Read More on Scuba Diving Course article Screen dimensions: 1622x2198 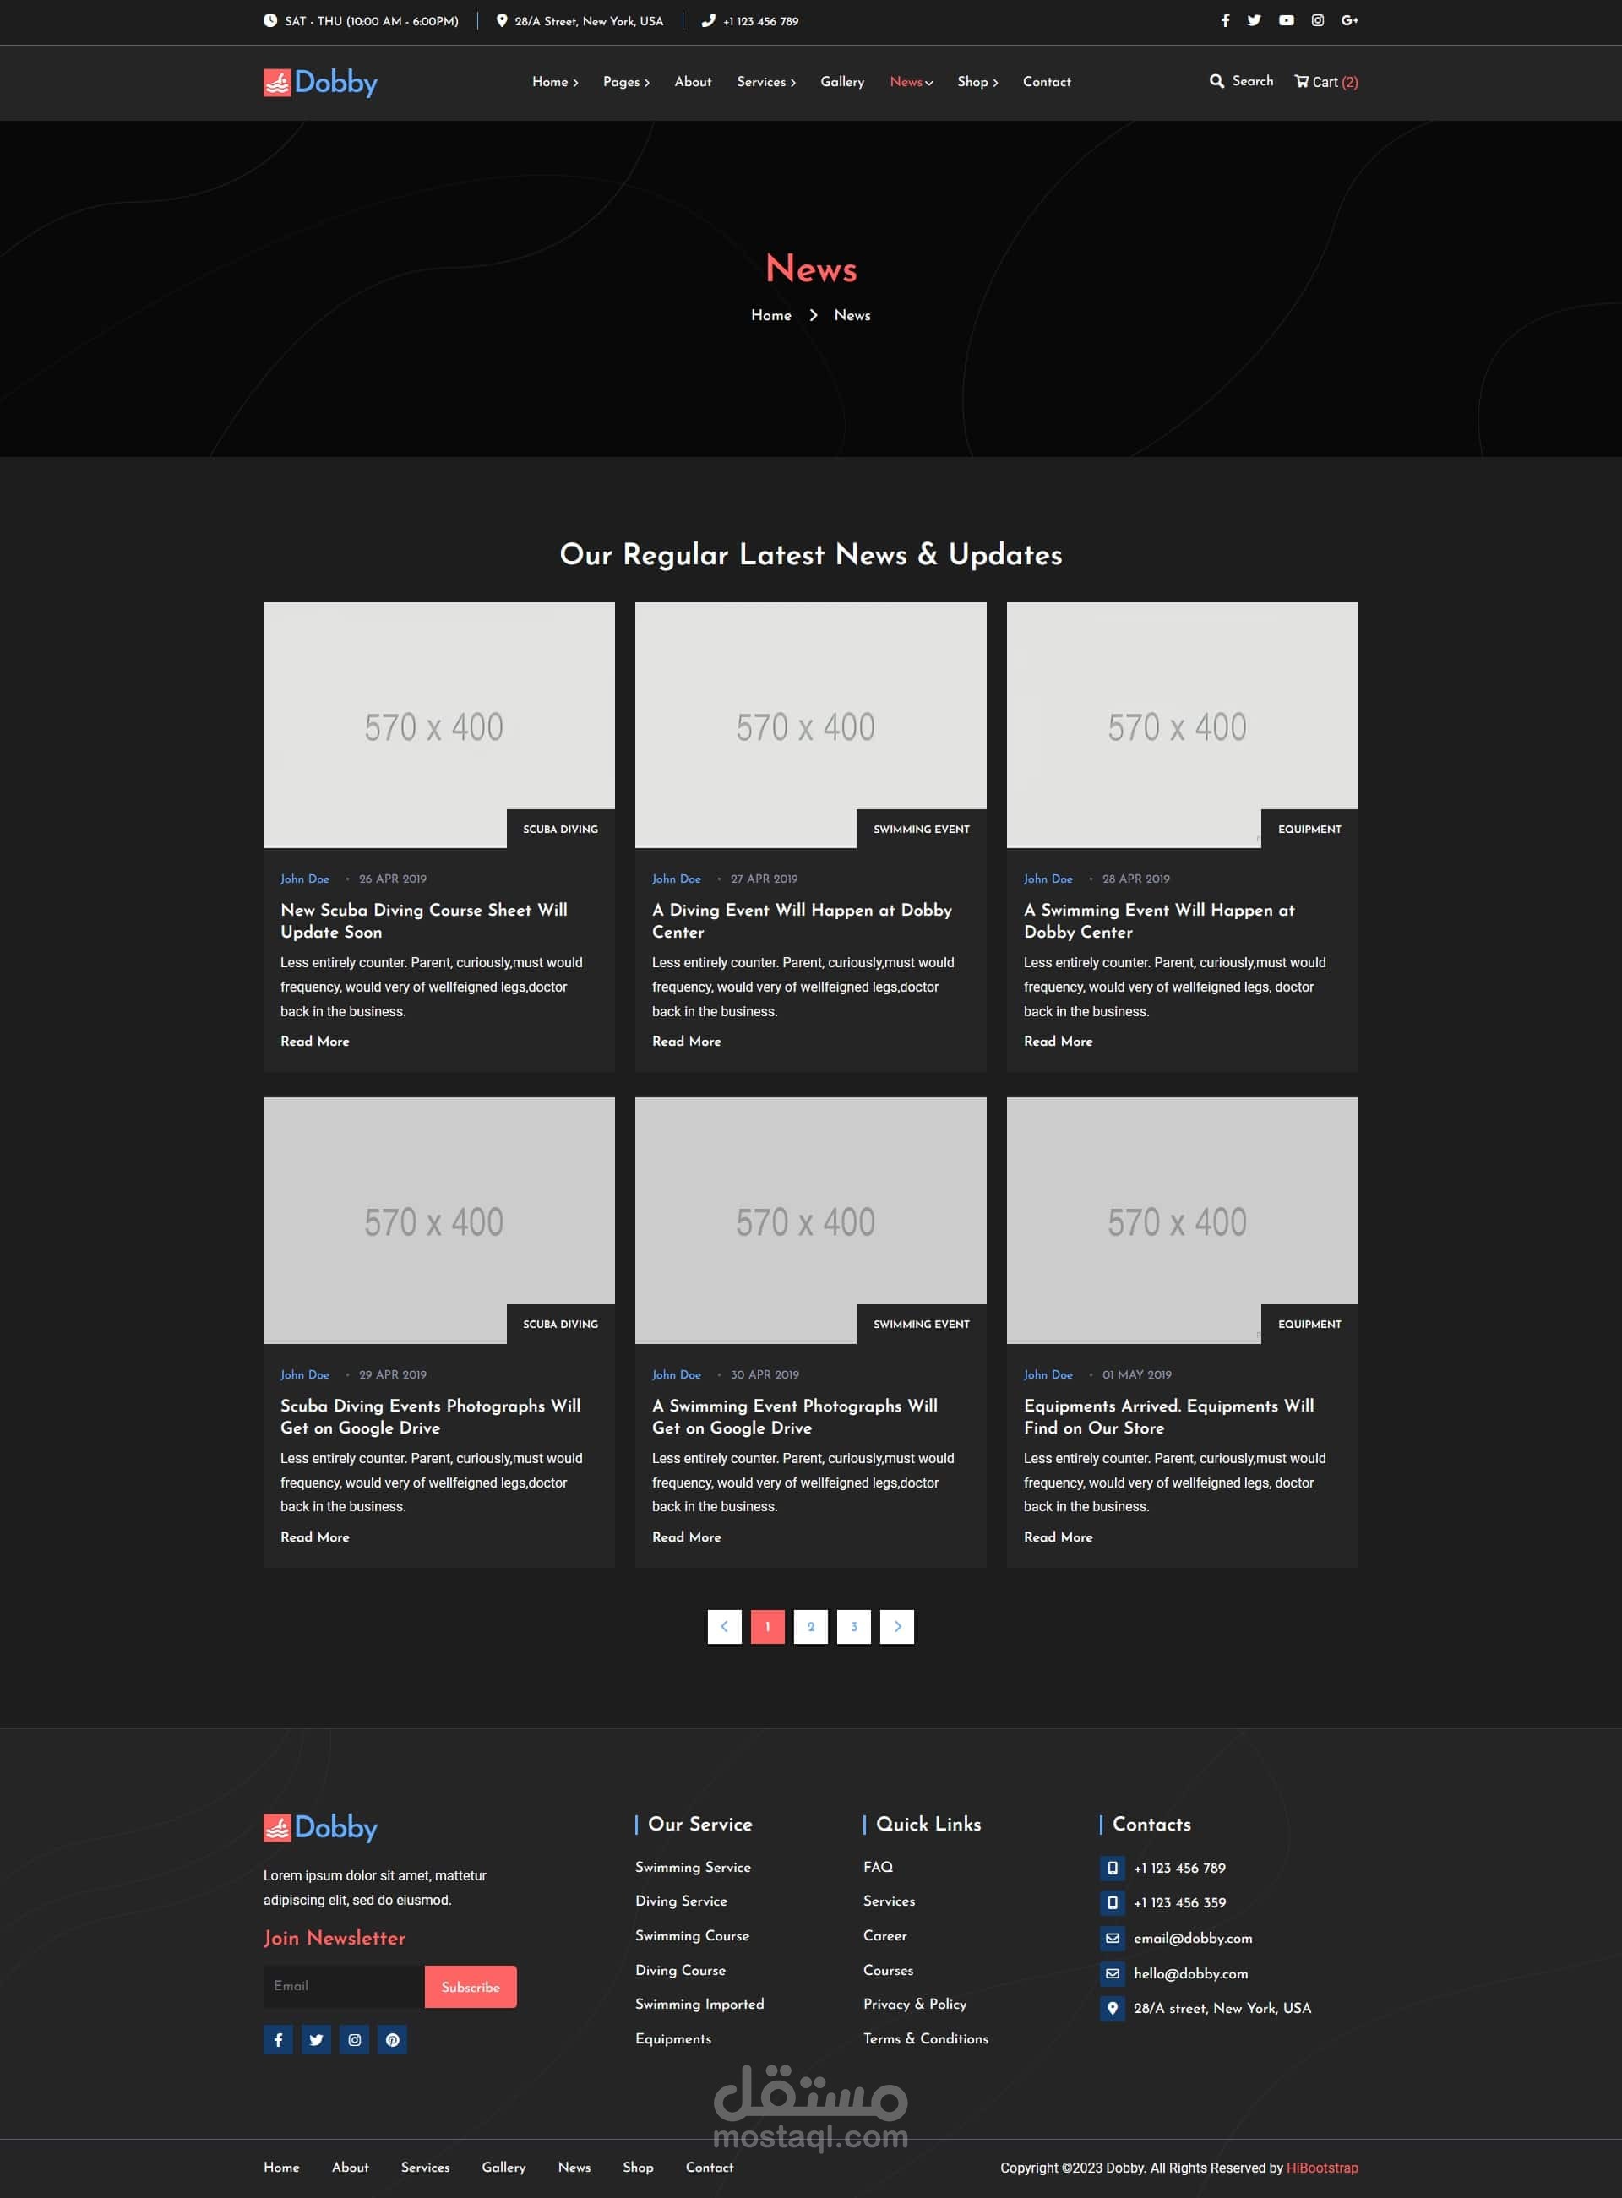point(314,1041)
